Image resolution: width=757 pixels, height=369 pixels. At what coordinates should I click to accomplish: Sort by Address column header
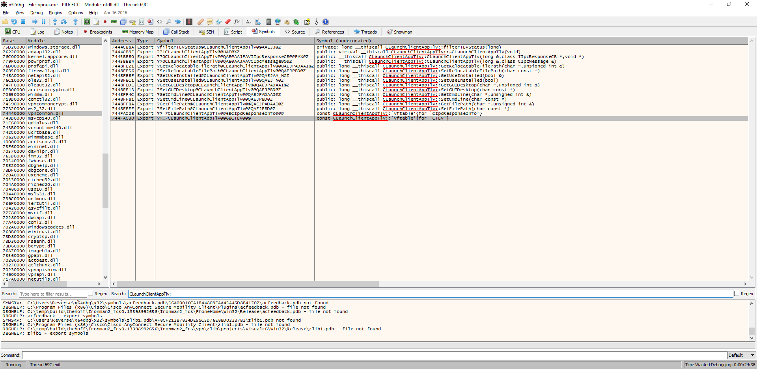coord(123,41)
